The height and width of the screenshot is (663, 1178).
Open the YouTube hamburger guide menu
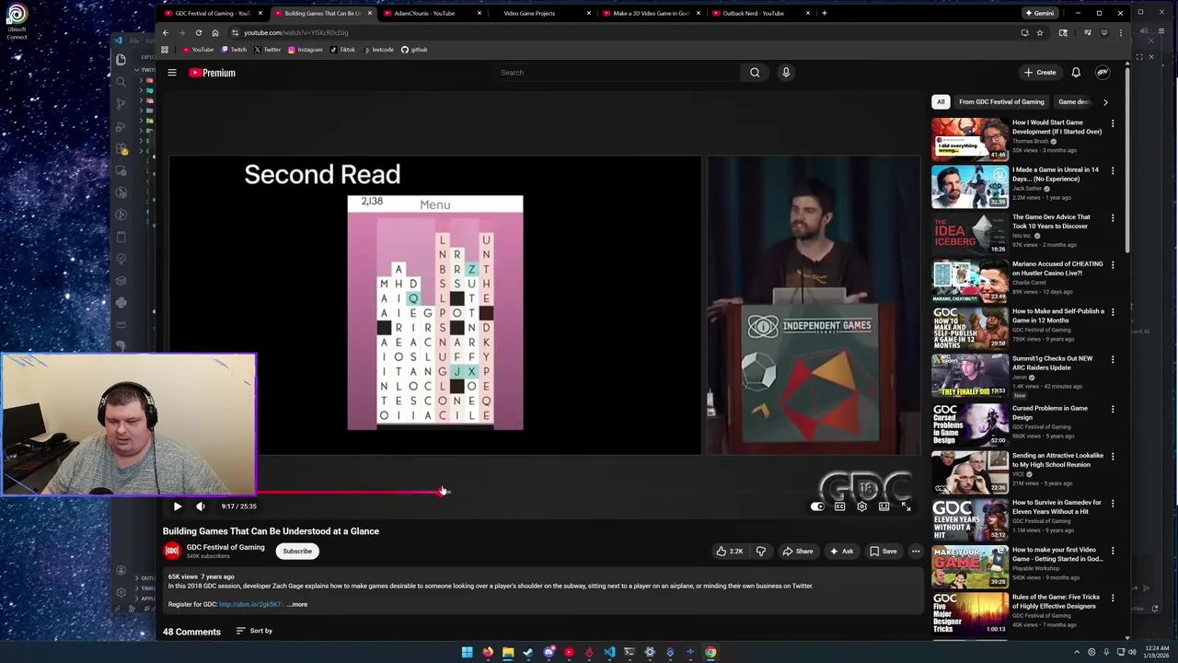171,73
